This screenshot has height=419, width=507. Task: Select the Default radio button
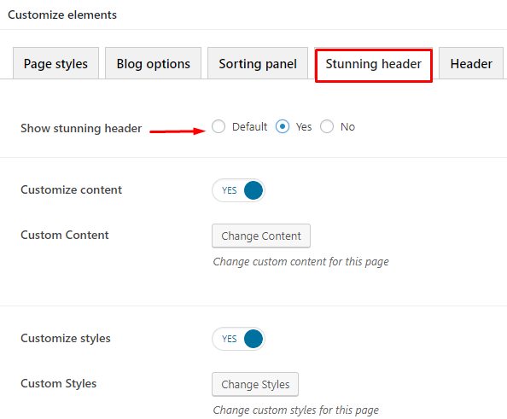219,126
